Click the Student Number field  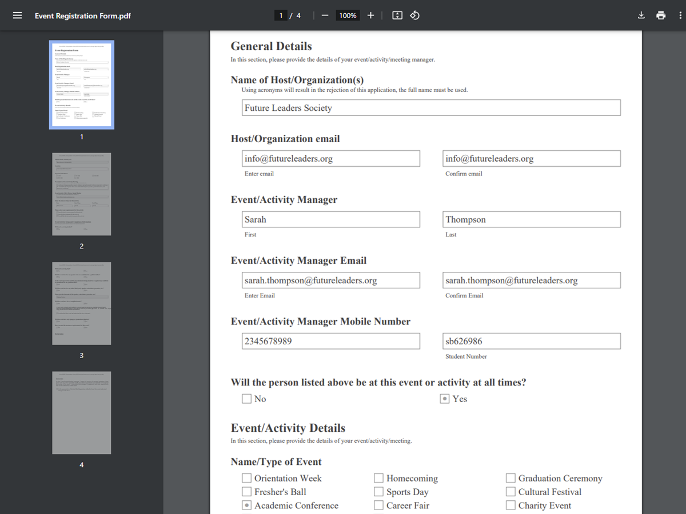[531, 341]
